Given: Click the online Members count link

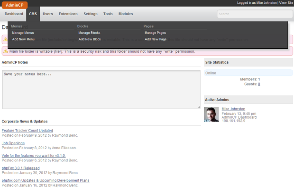Looking at the screenshot, I should click(x=259, y=79).
